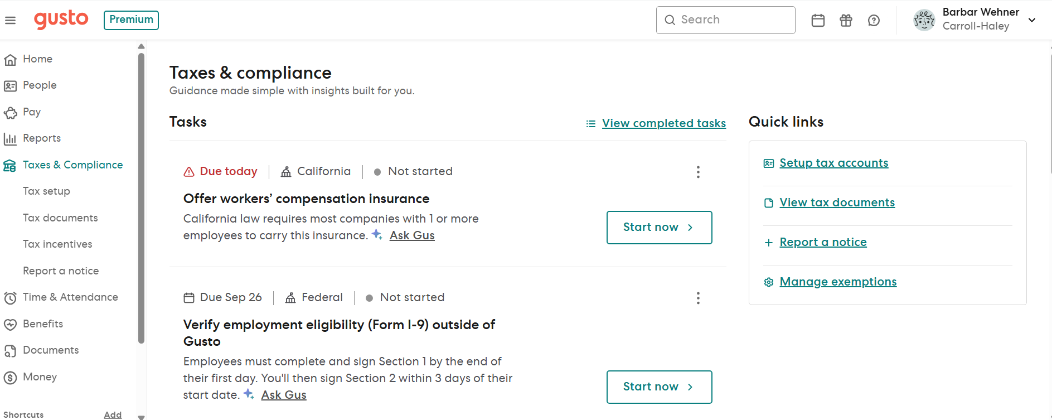The height and width of the screenshot is (420, 1052).
Task: Expand the account dropdown chevron
Action: [1032, 20]
